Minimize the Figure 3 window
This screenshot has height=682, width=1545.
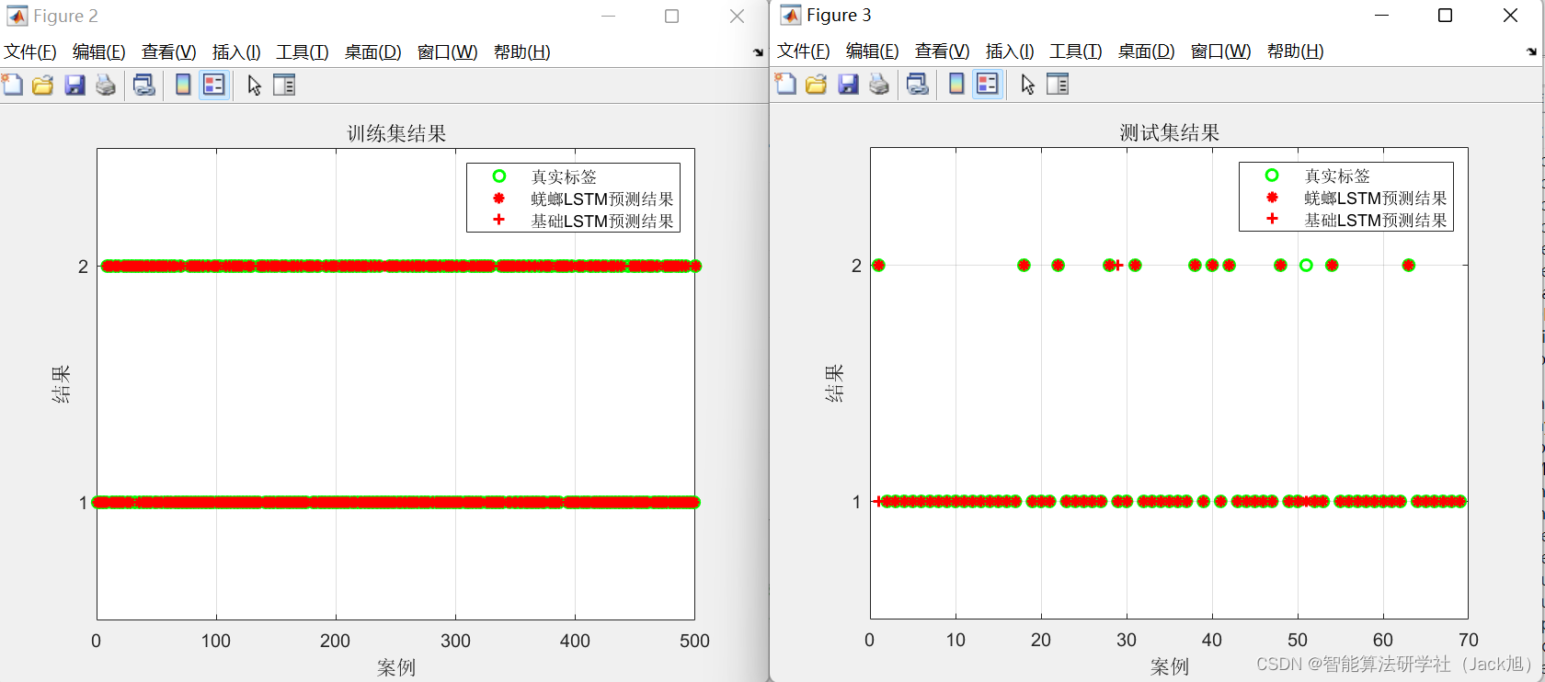[1381, 15]
